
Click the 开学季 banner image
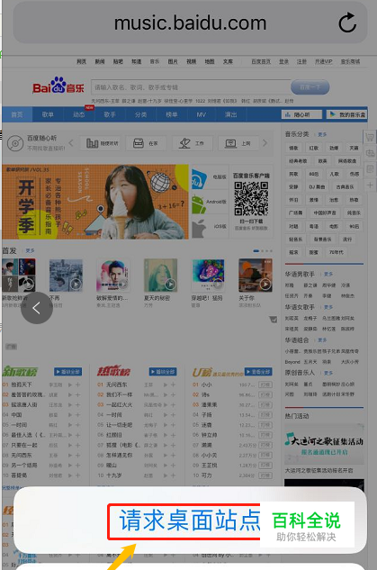point(95,202)
